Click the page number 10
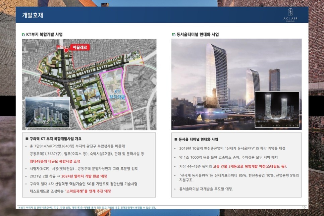This screenshot has height=216, width=324. (x=304, y=208)
